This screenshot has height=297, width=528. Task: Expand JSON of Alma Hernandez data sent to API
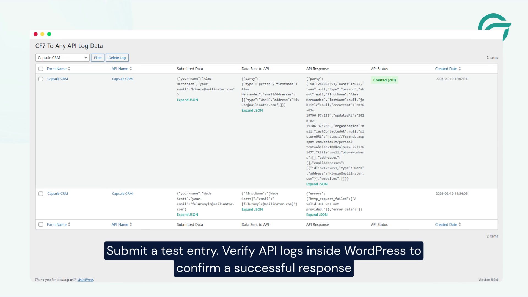point(252,111)
